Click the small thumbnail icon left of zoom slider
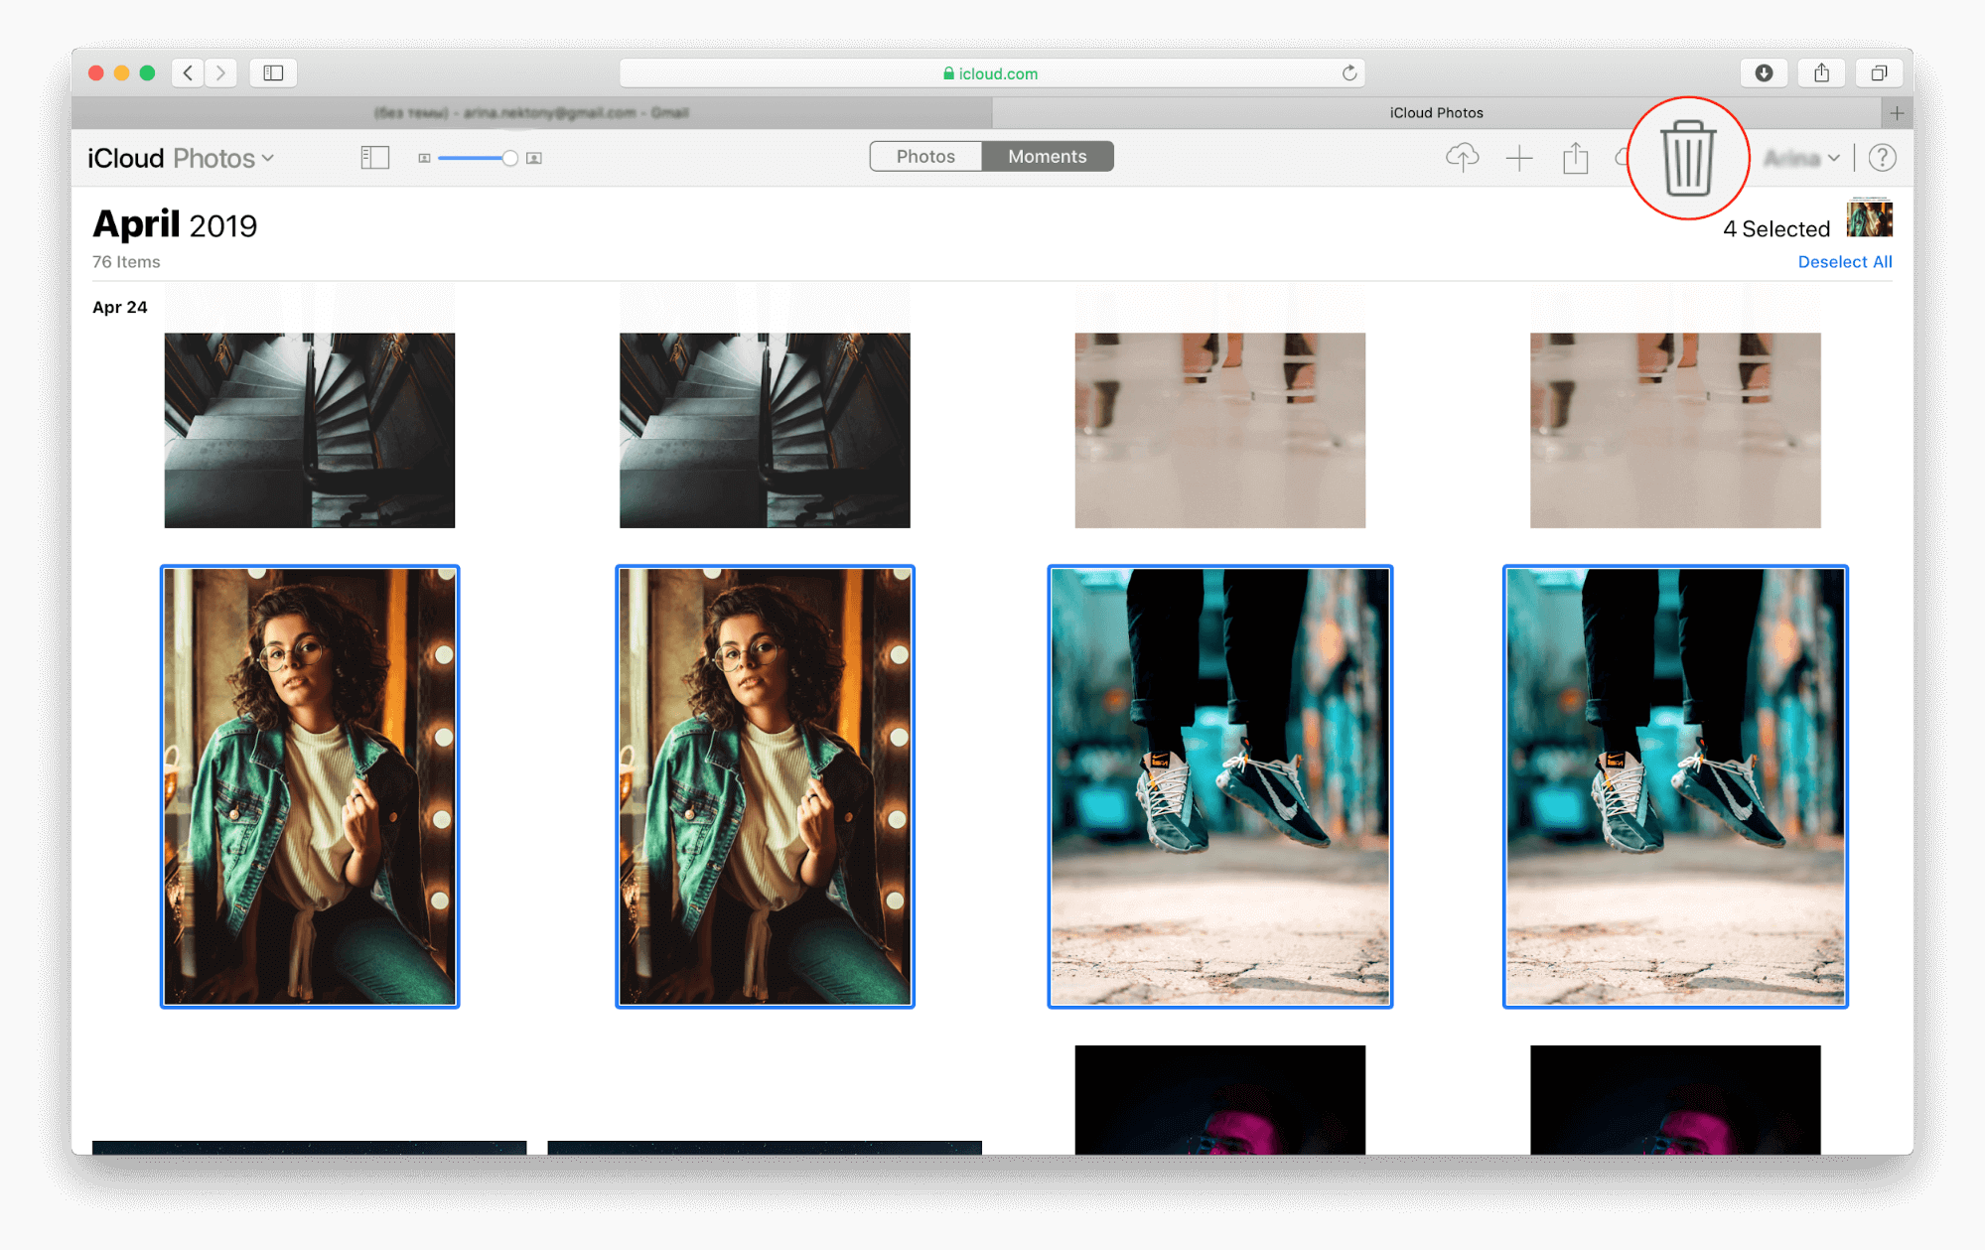The height and width of the screenshot is (1250, 1985). coord(425,157)
